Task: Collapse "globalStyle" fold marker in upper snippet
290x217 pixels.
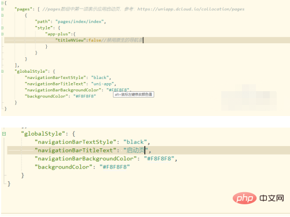Action: (2, 72)
